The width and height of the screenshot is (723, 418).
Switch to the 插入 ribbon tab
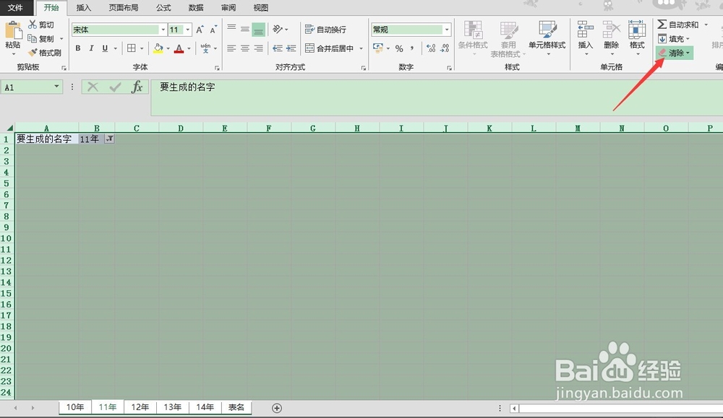84,8
